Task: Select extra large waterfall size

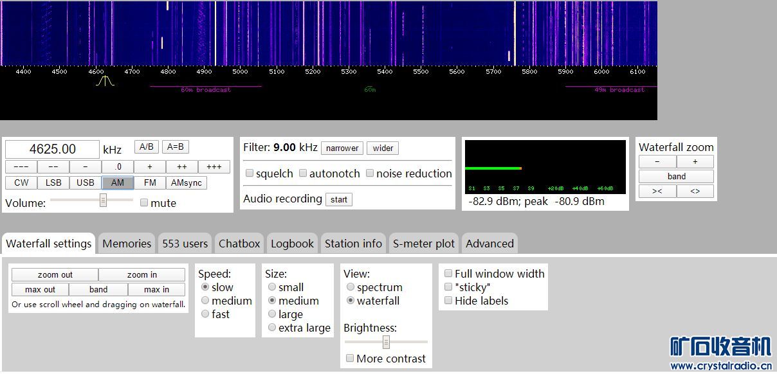Action: pos(272,328)
